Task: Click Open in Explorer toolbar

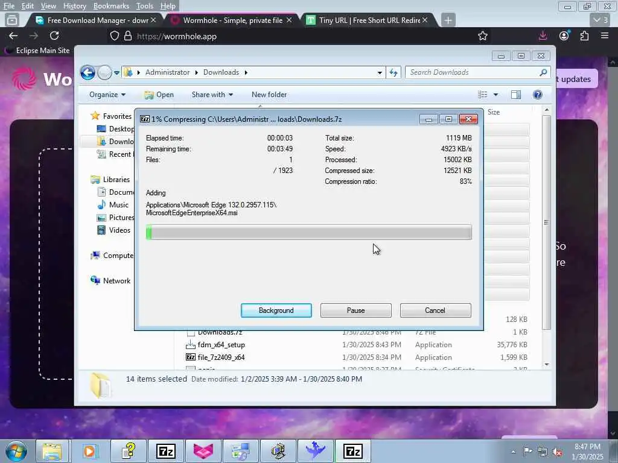Action: pos(159,95)
